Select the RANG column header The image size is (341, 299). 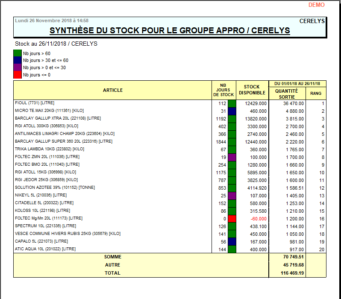click(x=316, y=94)
